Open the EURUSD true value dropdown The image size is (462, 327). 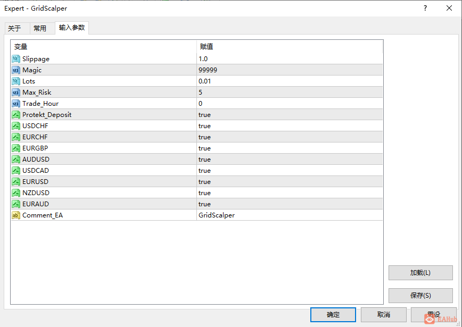pyautogui.click(x=290, y=182)
